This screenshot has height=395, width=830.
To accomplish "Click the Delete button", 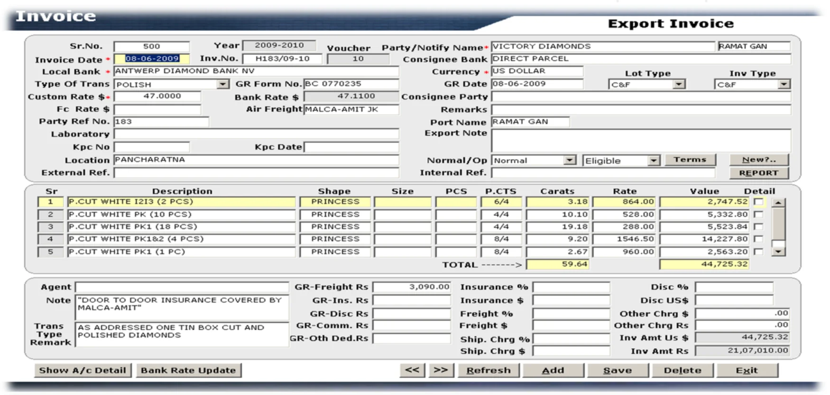I will pos(682,370).
